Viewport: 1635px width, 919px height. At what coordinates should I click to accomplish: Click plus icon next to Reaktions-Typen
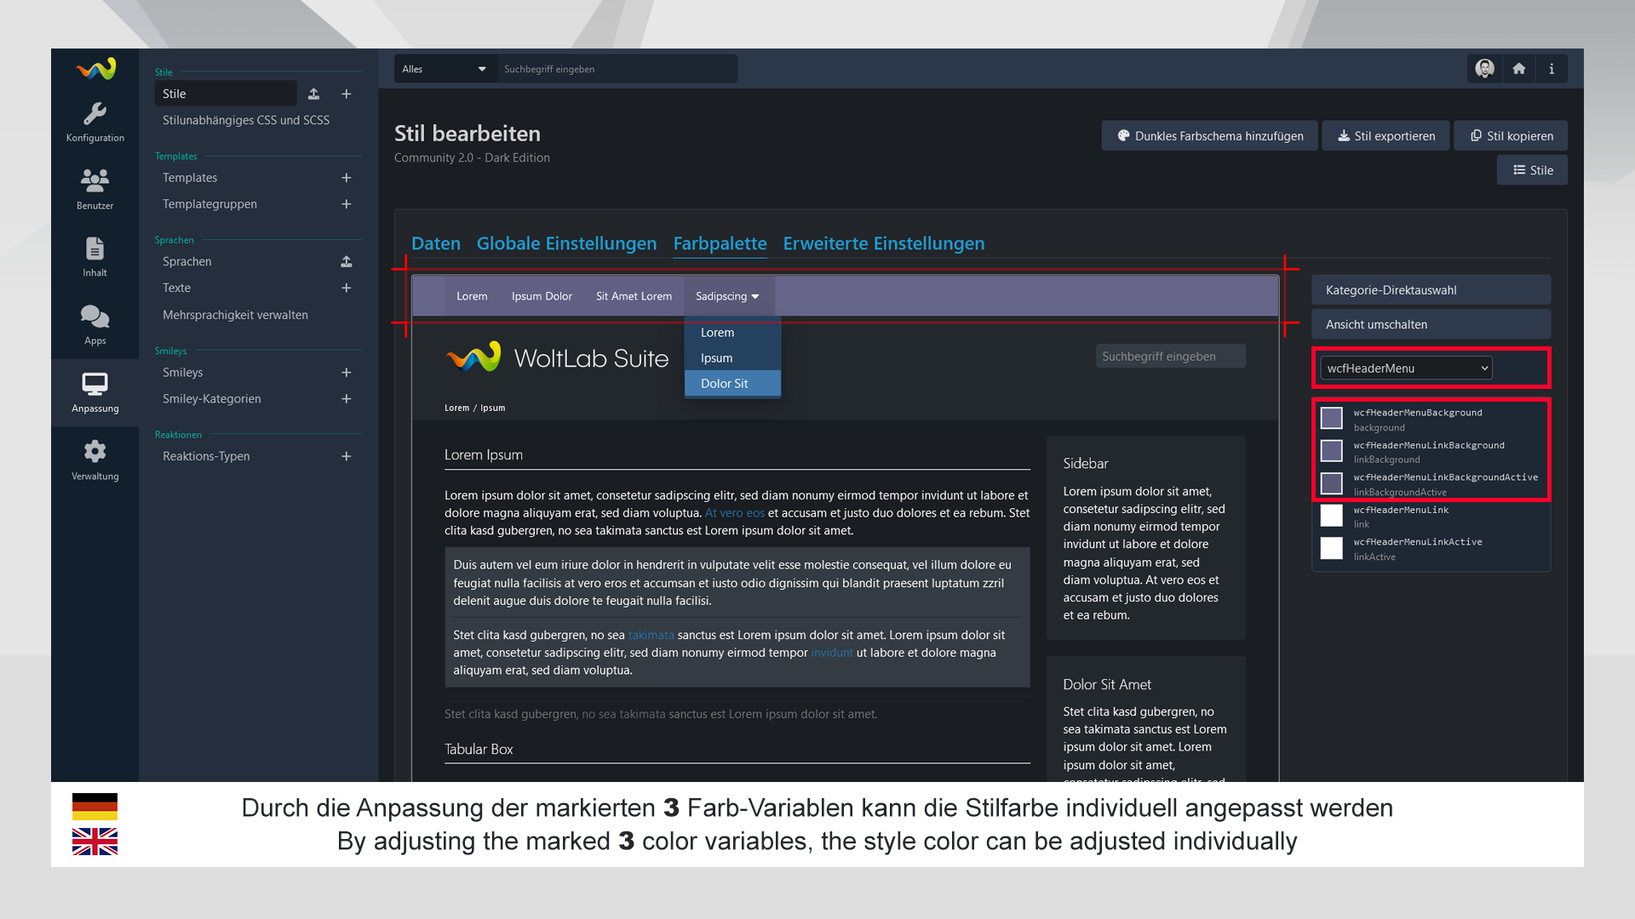tap(346, 456)
